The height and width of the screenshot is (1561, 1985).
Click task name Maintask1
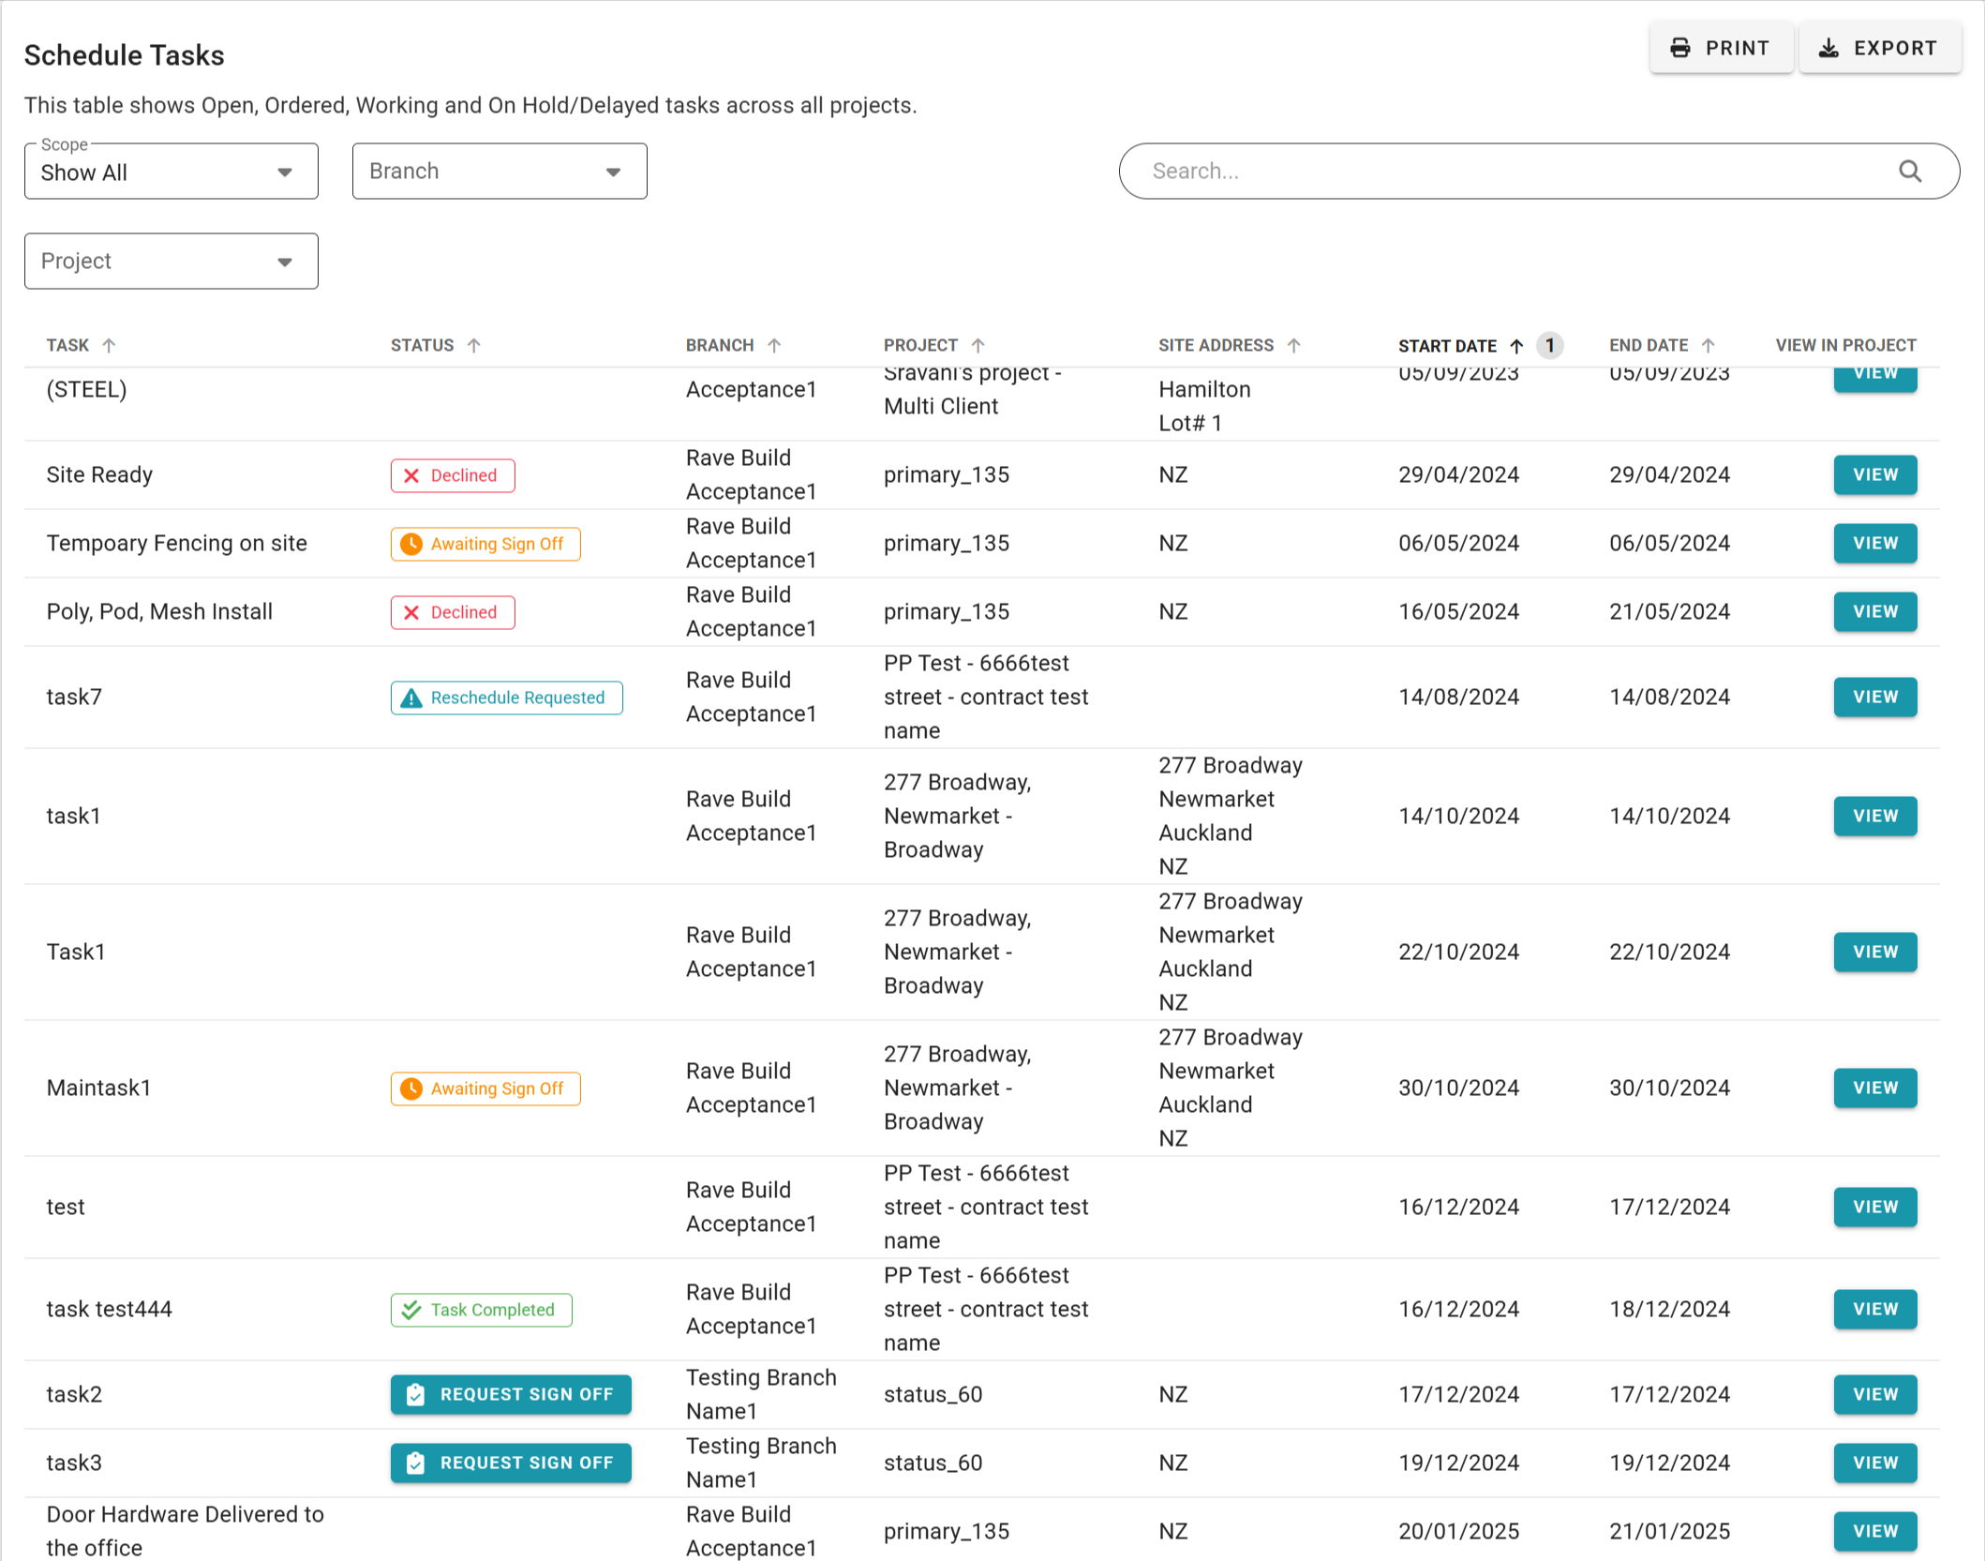point(98,1088)
